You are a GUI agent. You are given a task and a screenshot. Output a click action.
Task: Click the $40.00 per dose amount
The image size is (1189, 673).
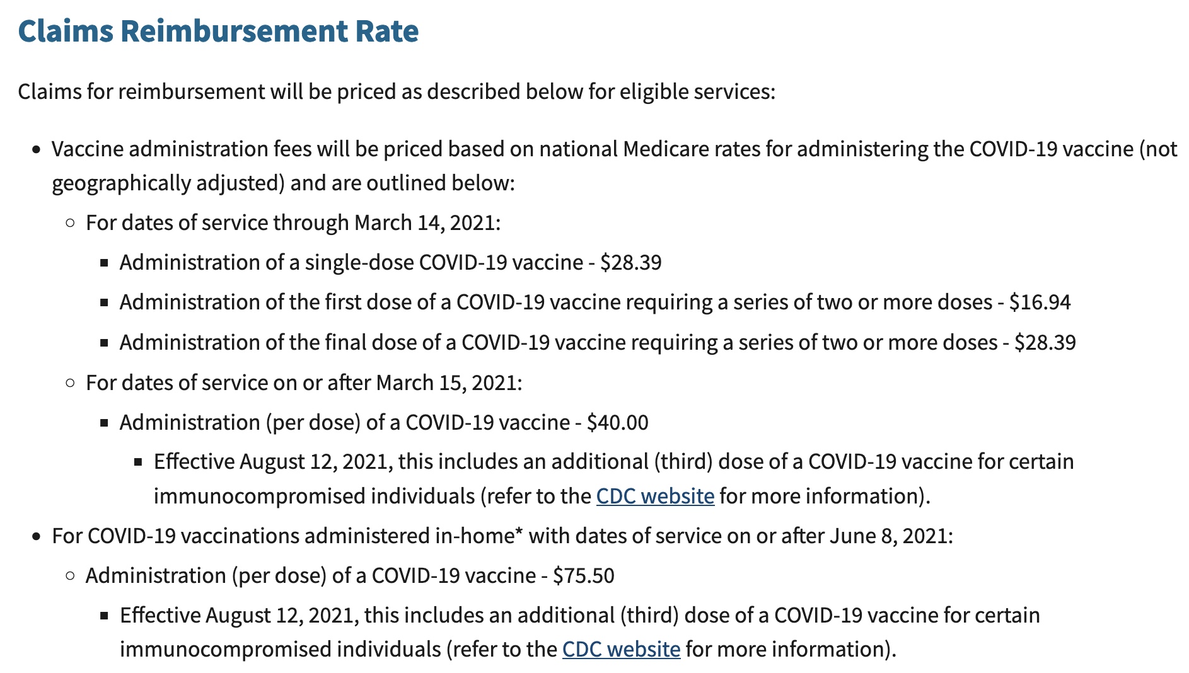coord(617,422)
